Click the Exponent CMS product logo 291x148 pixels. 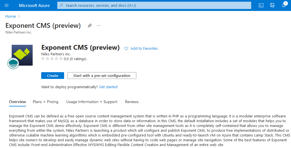(22, 55)
